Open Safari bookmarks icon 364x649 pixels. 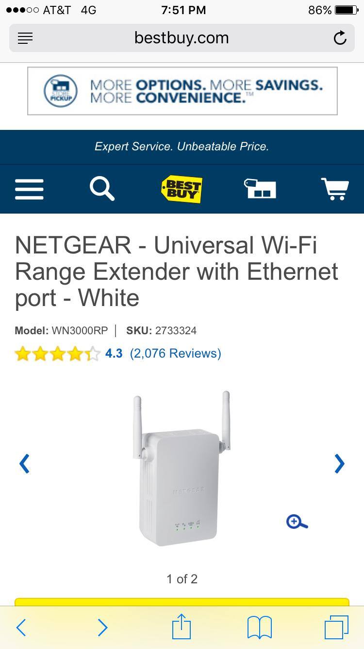[x=260, y=628]
